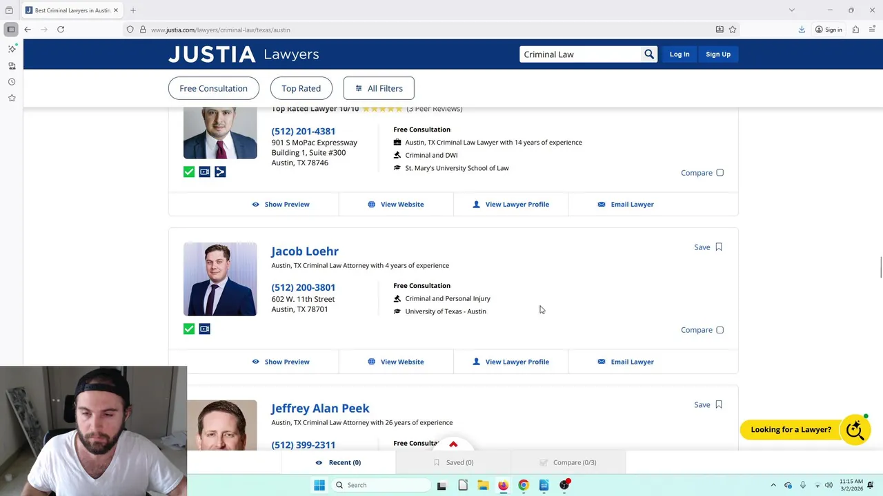Email Lawyer link for first lawyer listing
The width and height of the screenshot is (883, 496).
tap(626, 205)
